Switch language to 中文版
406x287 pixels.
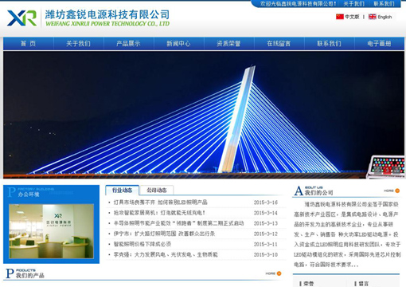point(352,17)
